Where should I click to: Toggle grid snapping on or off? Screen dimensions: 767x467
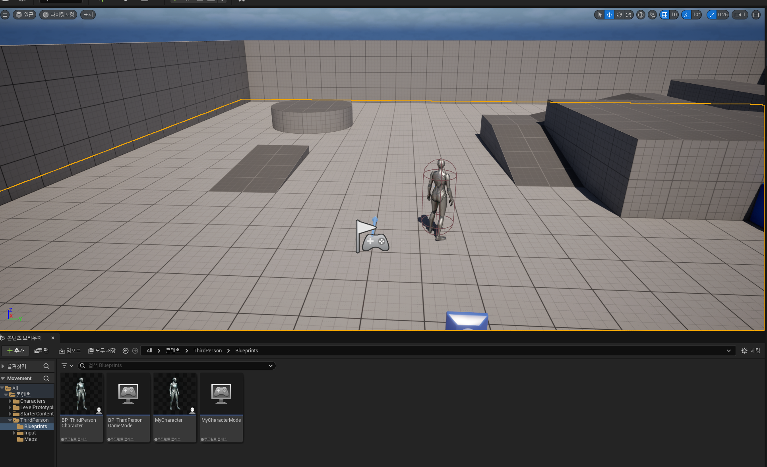(664, 15)
